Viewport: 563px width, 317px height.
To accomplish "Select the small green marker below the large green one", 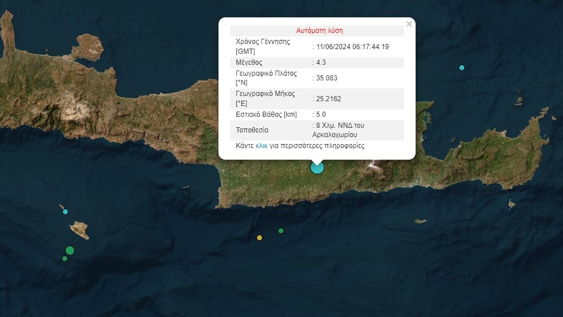I will pos(65,259).
